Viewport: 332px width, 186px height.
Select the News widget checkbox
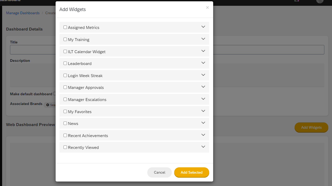pyautogui.click(x=65, y=123)
